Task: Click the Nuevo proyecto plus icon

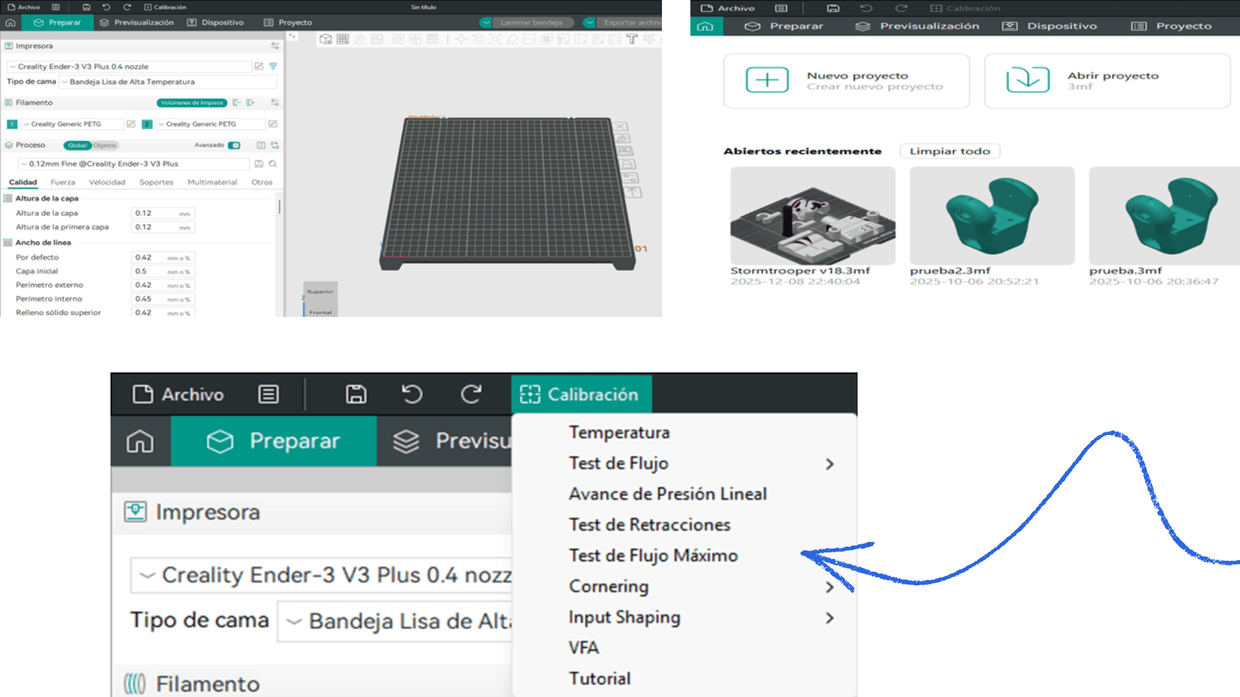Action: (x=767, y=80)
